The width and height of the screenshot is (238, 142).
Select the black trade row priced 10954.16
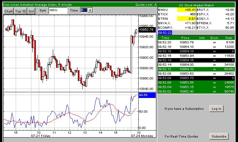coord(196,60)
